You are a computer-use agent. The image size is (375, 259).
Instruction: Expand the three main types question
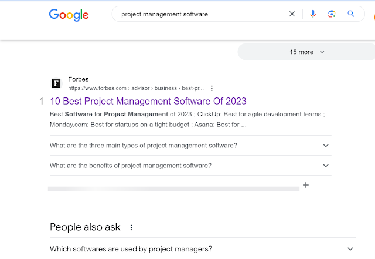[x=326, y=146]
